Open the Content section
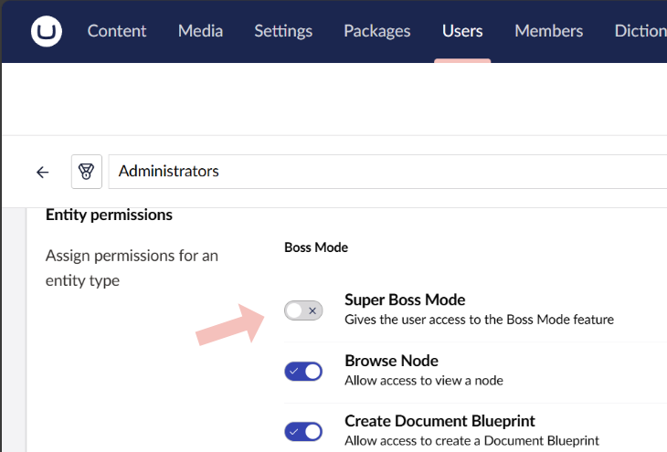The height and width of the screenshot is (452, 667). point(117,31)
